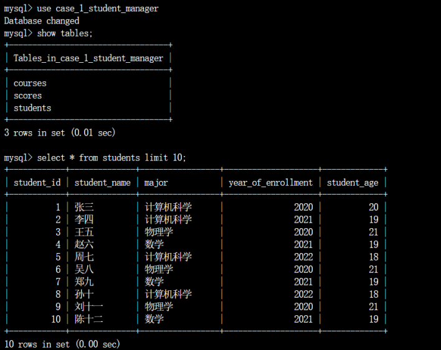Image resolution: width=441 pixels, height=350 pixels.
Task: Click the 'students' table name
Action: [32, 108]
